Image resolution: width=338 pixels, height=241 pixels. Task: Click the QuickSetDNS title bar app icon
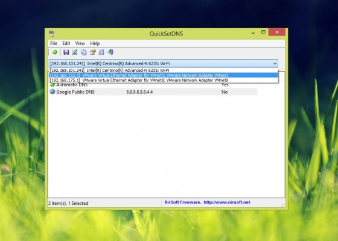[x=52, y=33]
